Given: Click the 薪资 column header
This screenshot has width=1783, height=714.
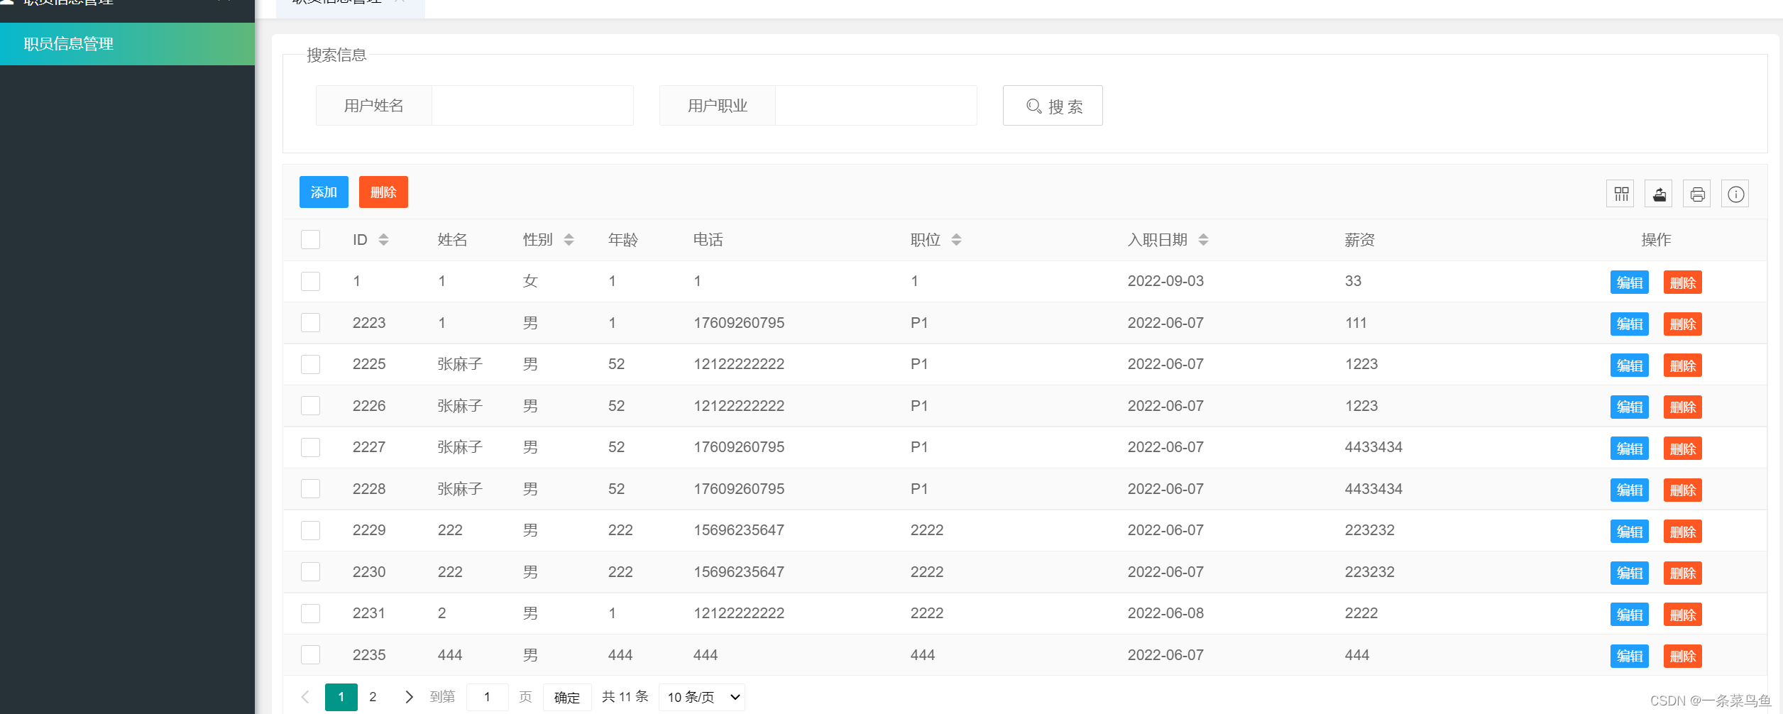Looking at the screenshot, I should coord(1359,240).
